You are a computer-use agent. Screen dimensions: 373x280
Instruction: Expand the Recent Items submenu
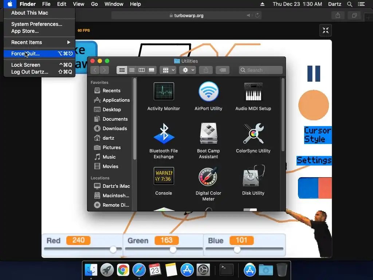pos(39,42)
